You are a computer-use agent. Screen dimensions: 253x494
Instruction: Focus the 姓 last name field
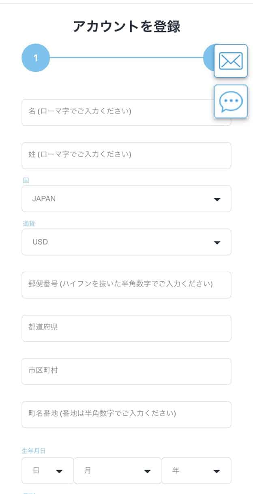pos(126,156)
